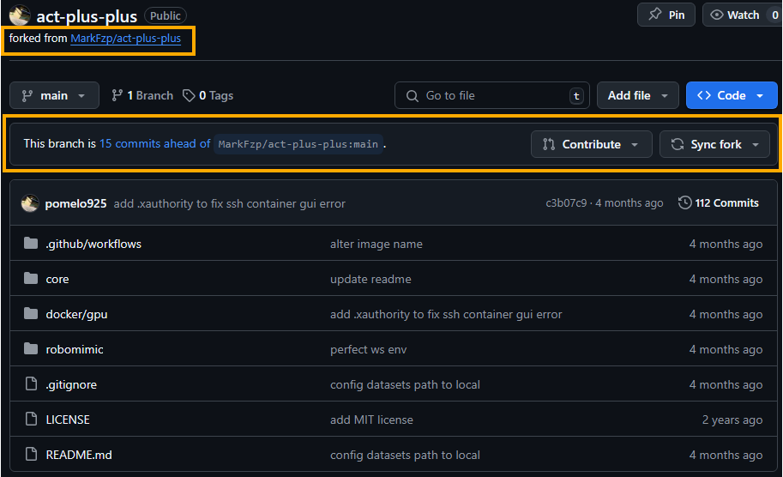Focus the Go to file search field
This screenshot has height=477, width=783.
(492, 95)
